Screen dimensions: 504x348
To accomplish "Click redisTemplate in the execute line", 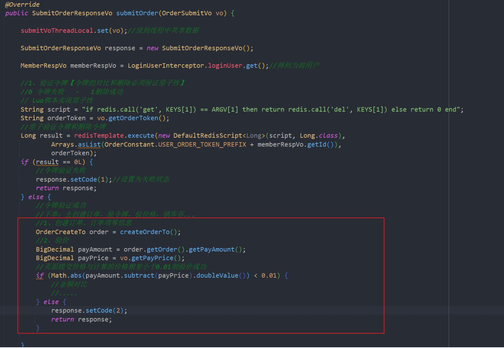I will pos(99,136).
